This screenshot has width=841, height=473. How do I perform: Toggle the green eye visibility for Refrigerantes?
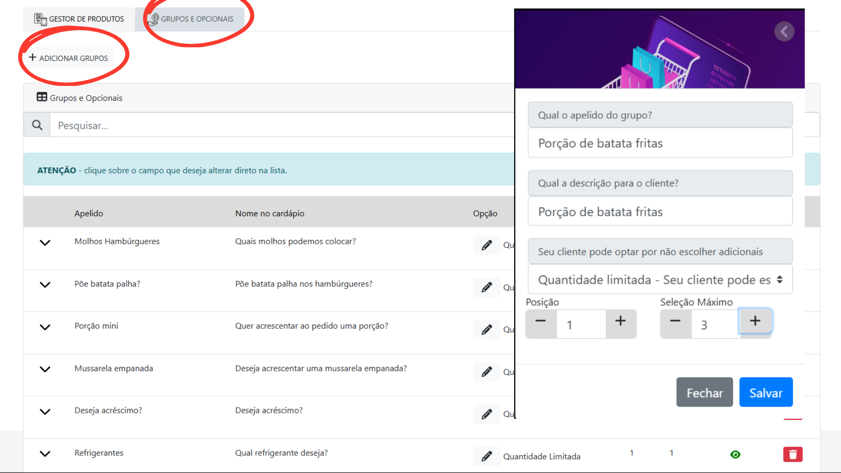click(735, 455)
